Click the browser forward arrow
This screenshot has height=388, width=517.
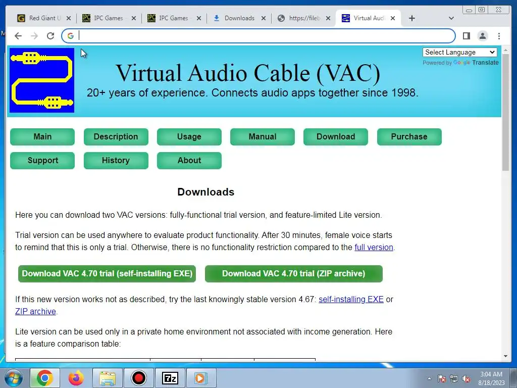[34, 36]
